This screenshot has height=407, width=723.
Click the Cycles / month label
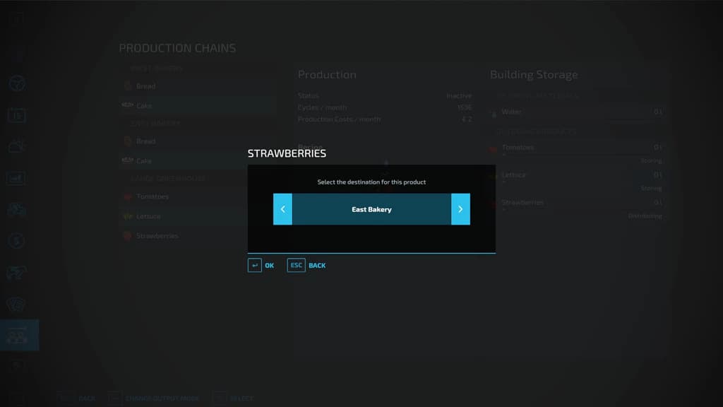(x=322, y=107)
